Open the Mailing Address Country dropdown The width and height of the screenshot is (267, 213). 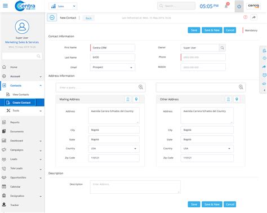coord(114,149)
